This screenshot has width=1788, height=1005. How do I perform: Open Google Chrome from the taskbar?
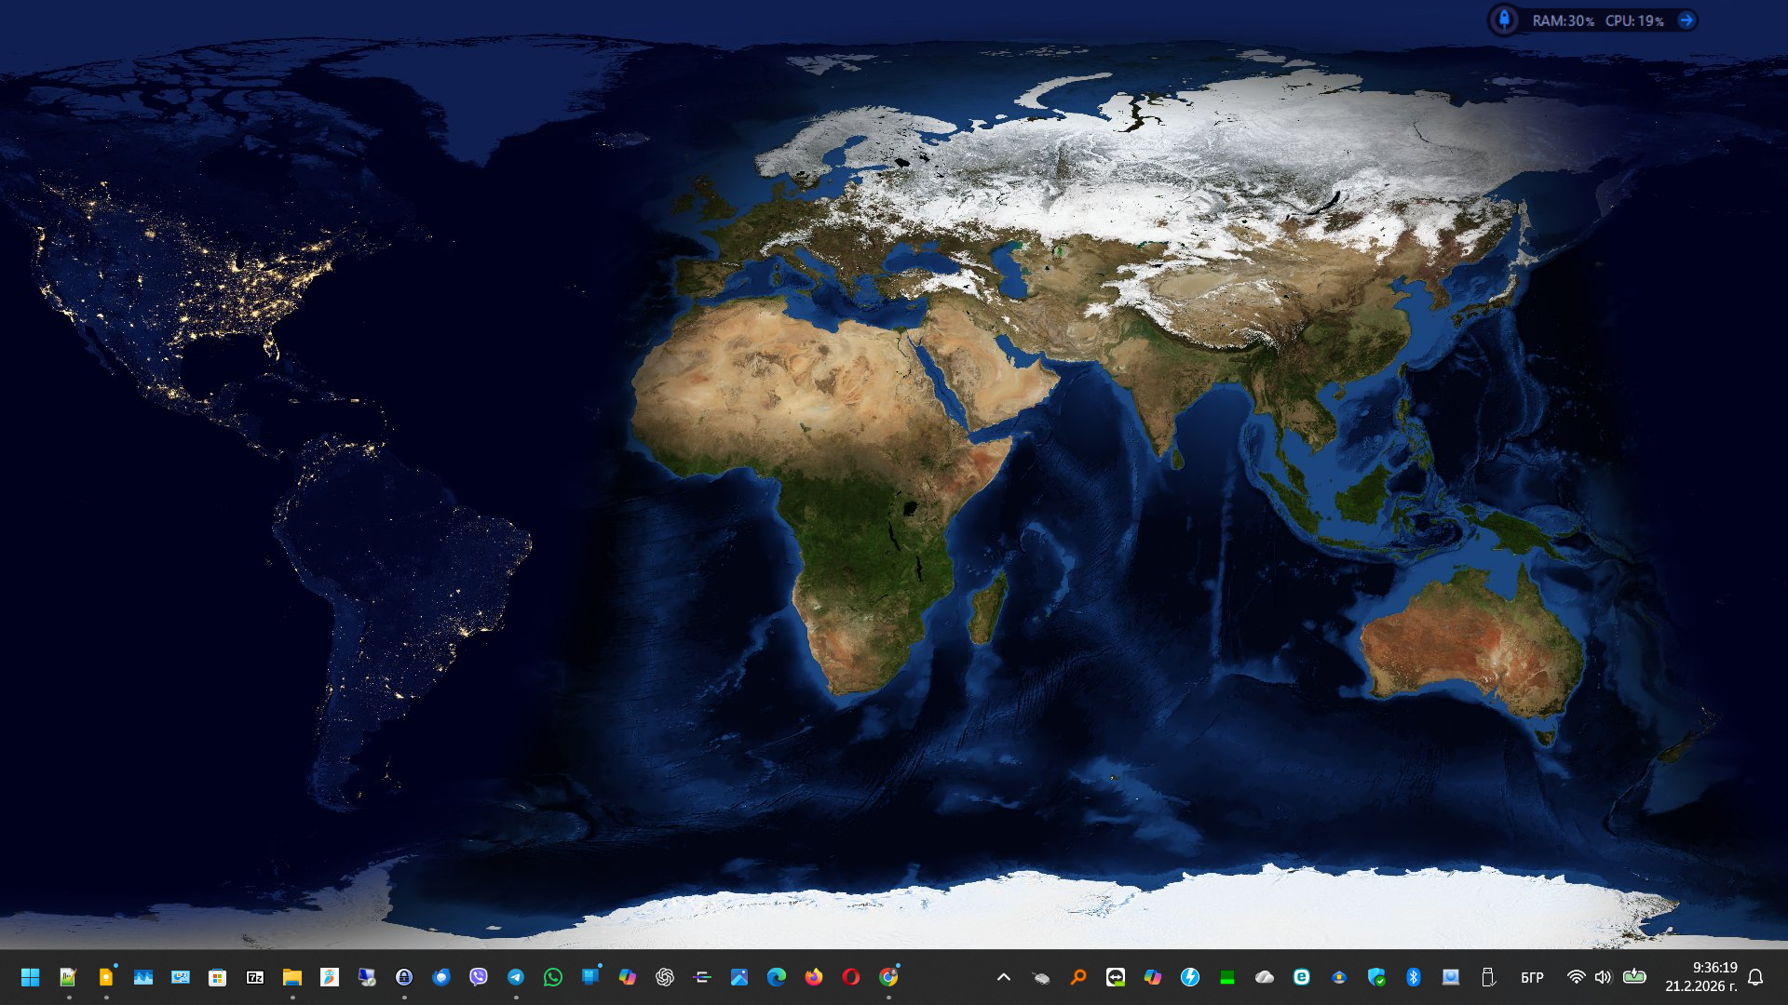[888, 977]
